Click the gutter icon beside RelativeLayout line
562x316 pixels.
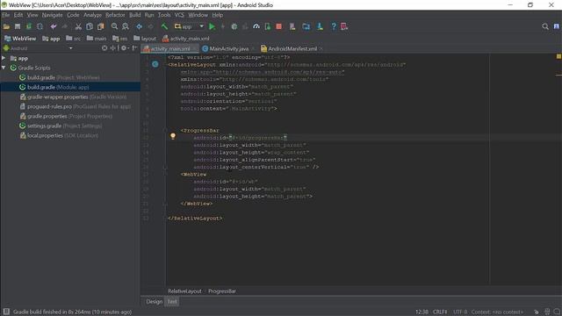pos(155,64)
